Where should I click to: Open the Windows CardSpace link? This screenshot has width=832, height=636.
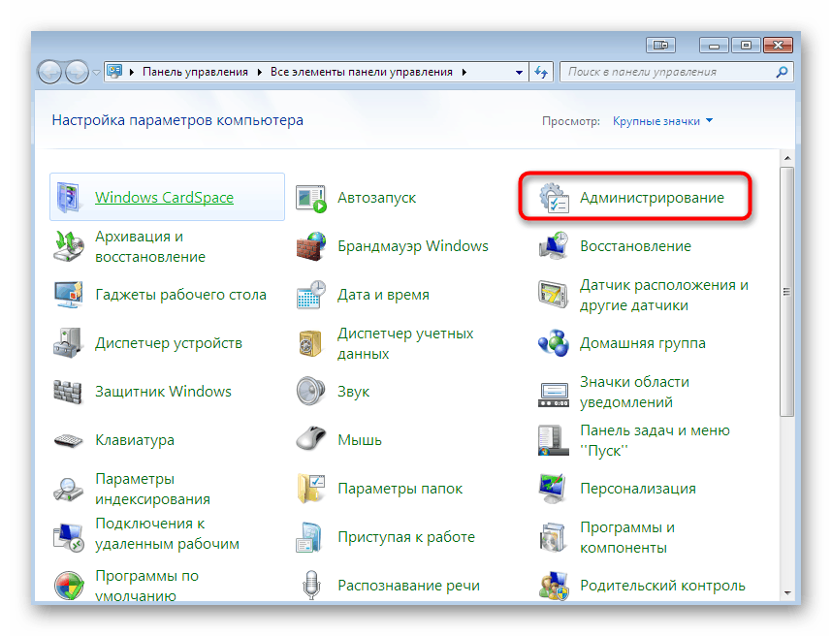[164, 197]
